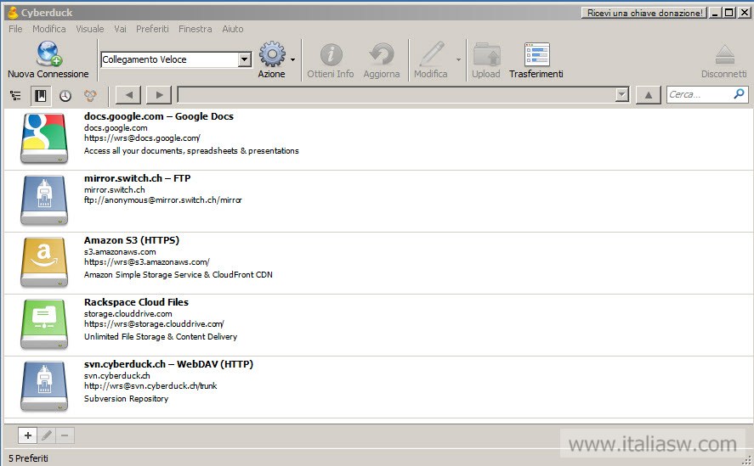Open the Vai menu
Screen dimensions: 754x466
point(120,29)
